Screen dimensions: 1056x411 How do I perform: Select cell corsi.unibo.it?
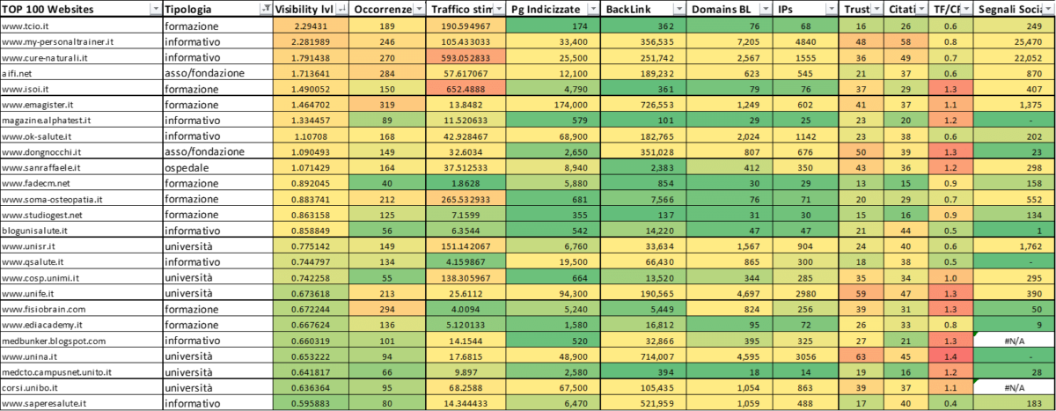coord(81,388)
